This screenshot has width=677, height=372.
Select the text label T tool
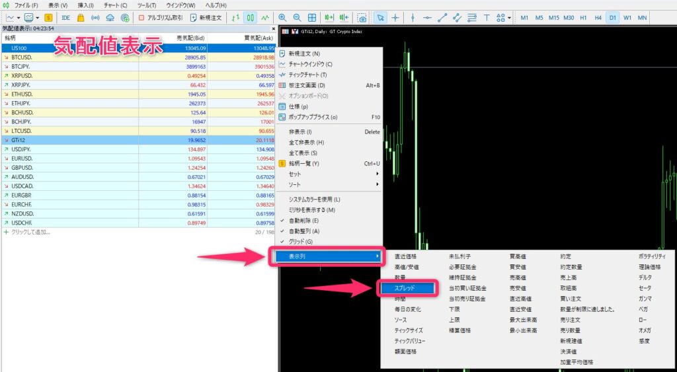coord(487,17)
